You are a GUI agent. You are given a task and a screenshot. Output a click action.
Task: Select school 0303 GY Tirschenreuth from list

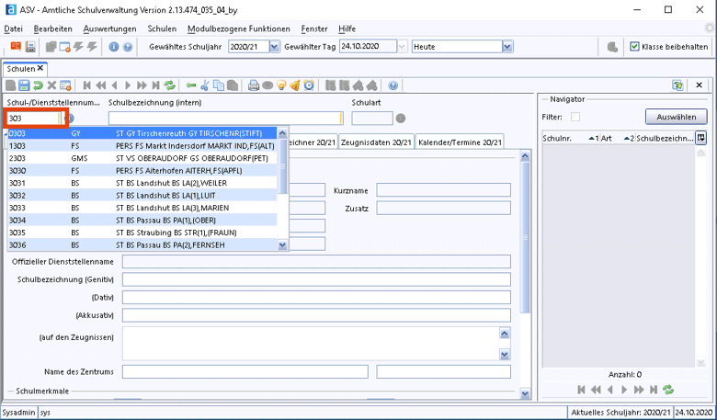pyautogui.click(x=142, y=133)
